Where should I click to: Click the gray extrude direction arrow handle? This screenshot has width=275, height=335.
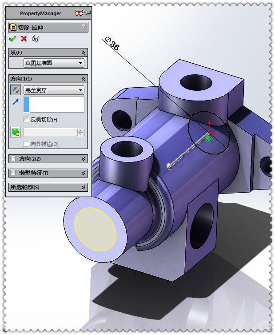169,166
